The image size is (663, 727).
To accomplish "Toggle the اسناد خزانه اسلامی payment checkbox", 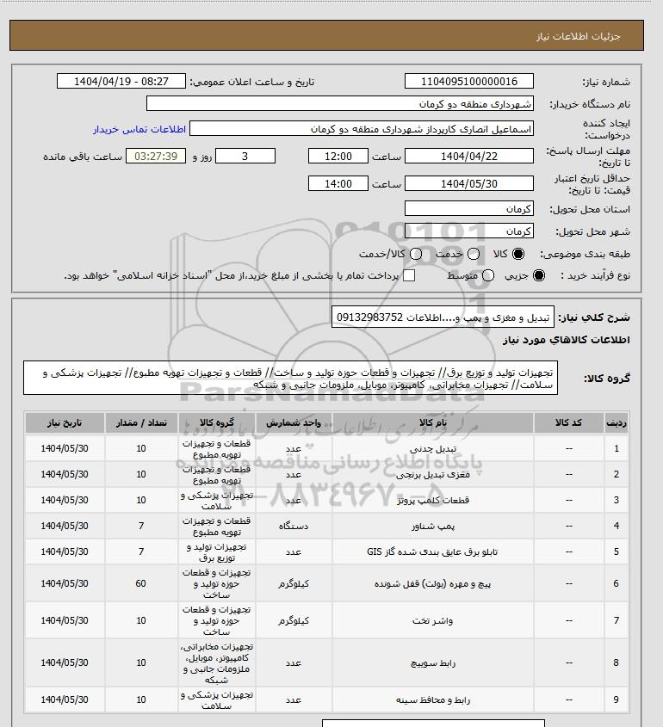I will (409, 275).
